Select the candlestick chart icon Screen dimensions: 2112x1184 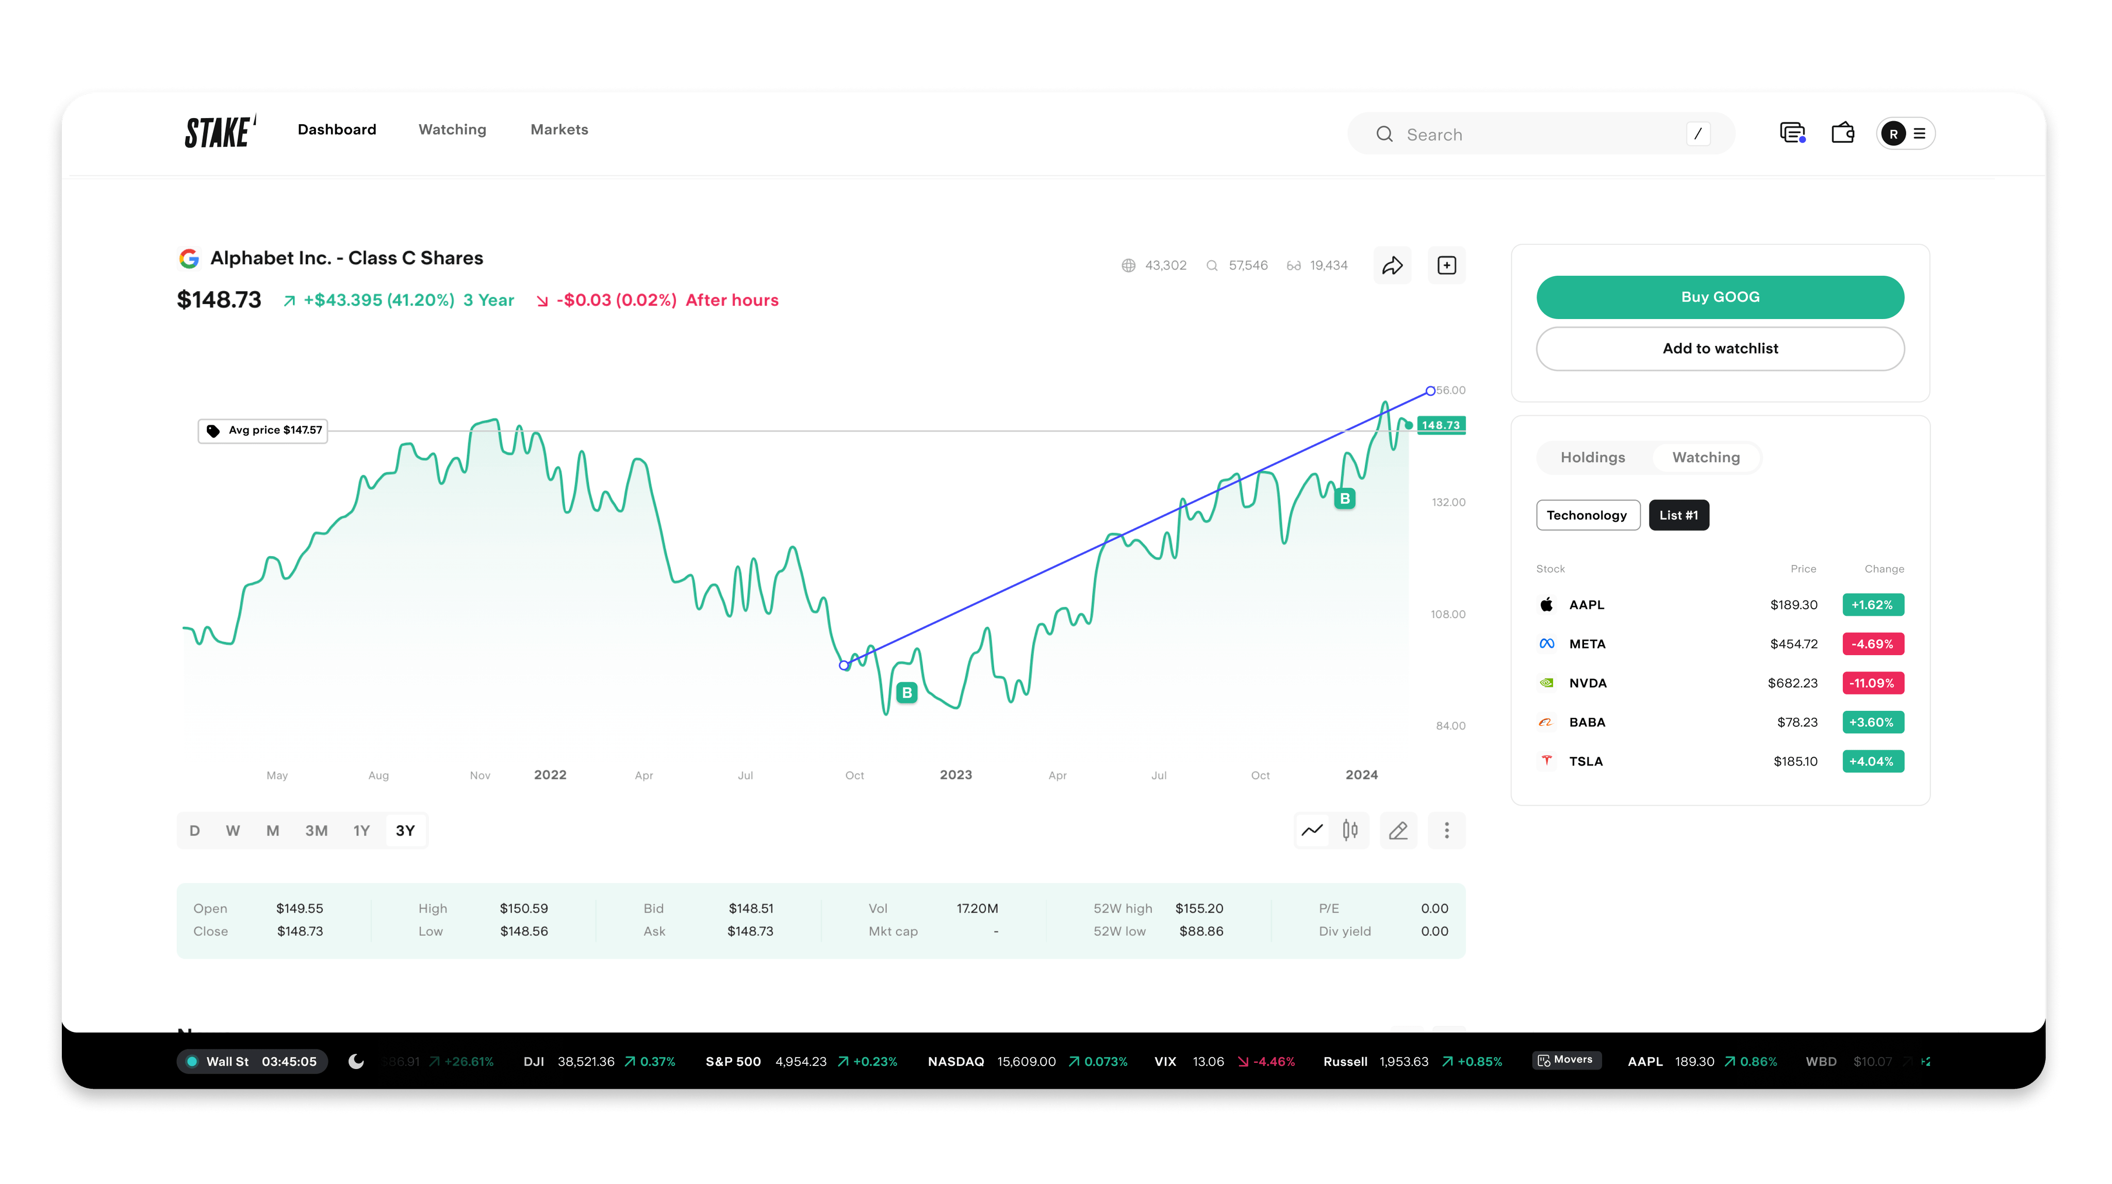coord(1349,830)
